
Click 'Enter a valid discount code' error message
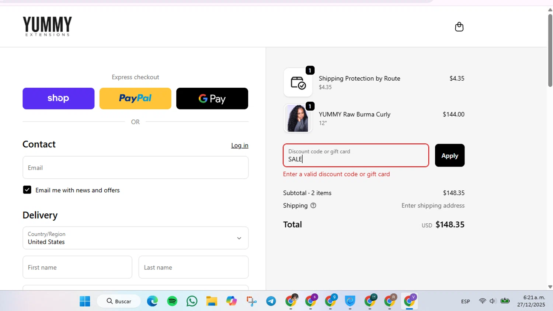(x=336, y=174)
